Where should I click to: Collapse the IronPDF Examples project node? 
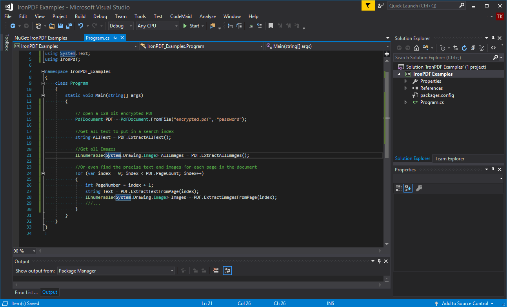click(x=399, y=74)
